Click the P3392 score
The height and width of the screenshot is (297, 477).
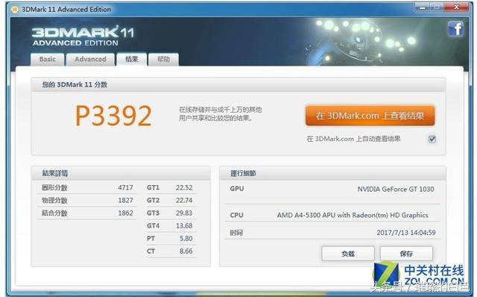[x=113, y=116]
